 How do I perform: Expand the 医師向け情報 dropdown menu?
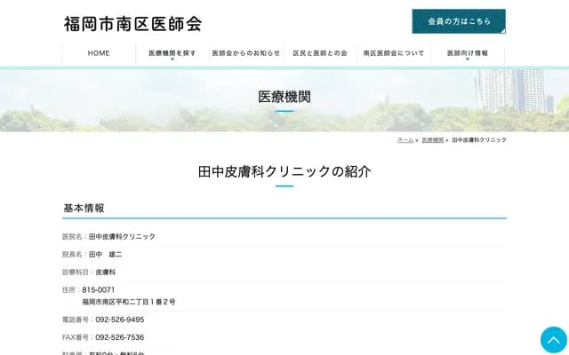pyautogui.click(x=467, y=54)
